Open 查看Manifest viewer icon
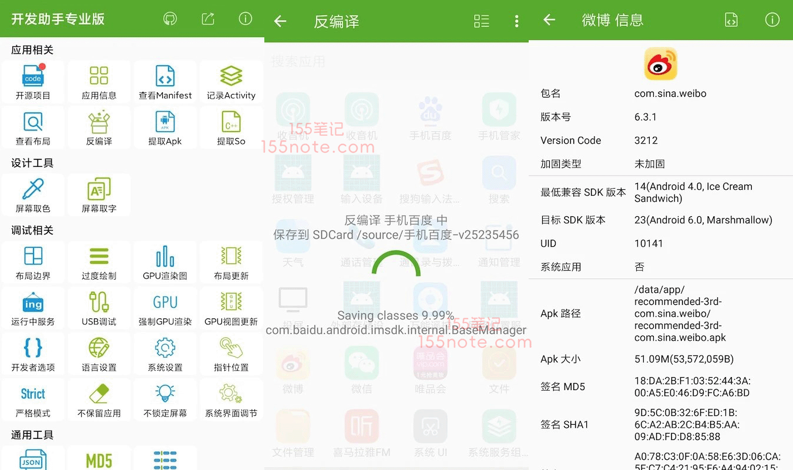This screenshot has width=793, height=470. tap(165, 82)
